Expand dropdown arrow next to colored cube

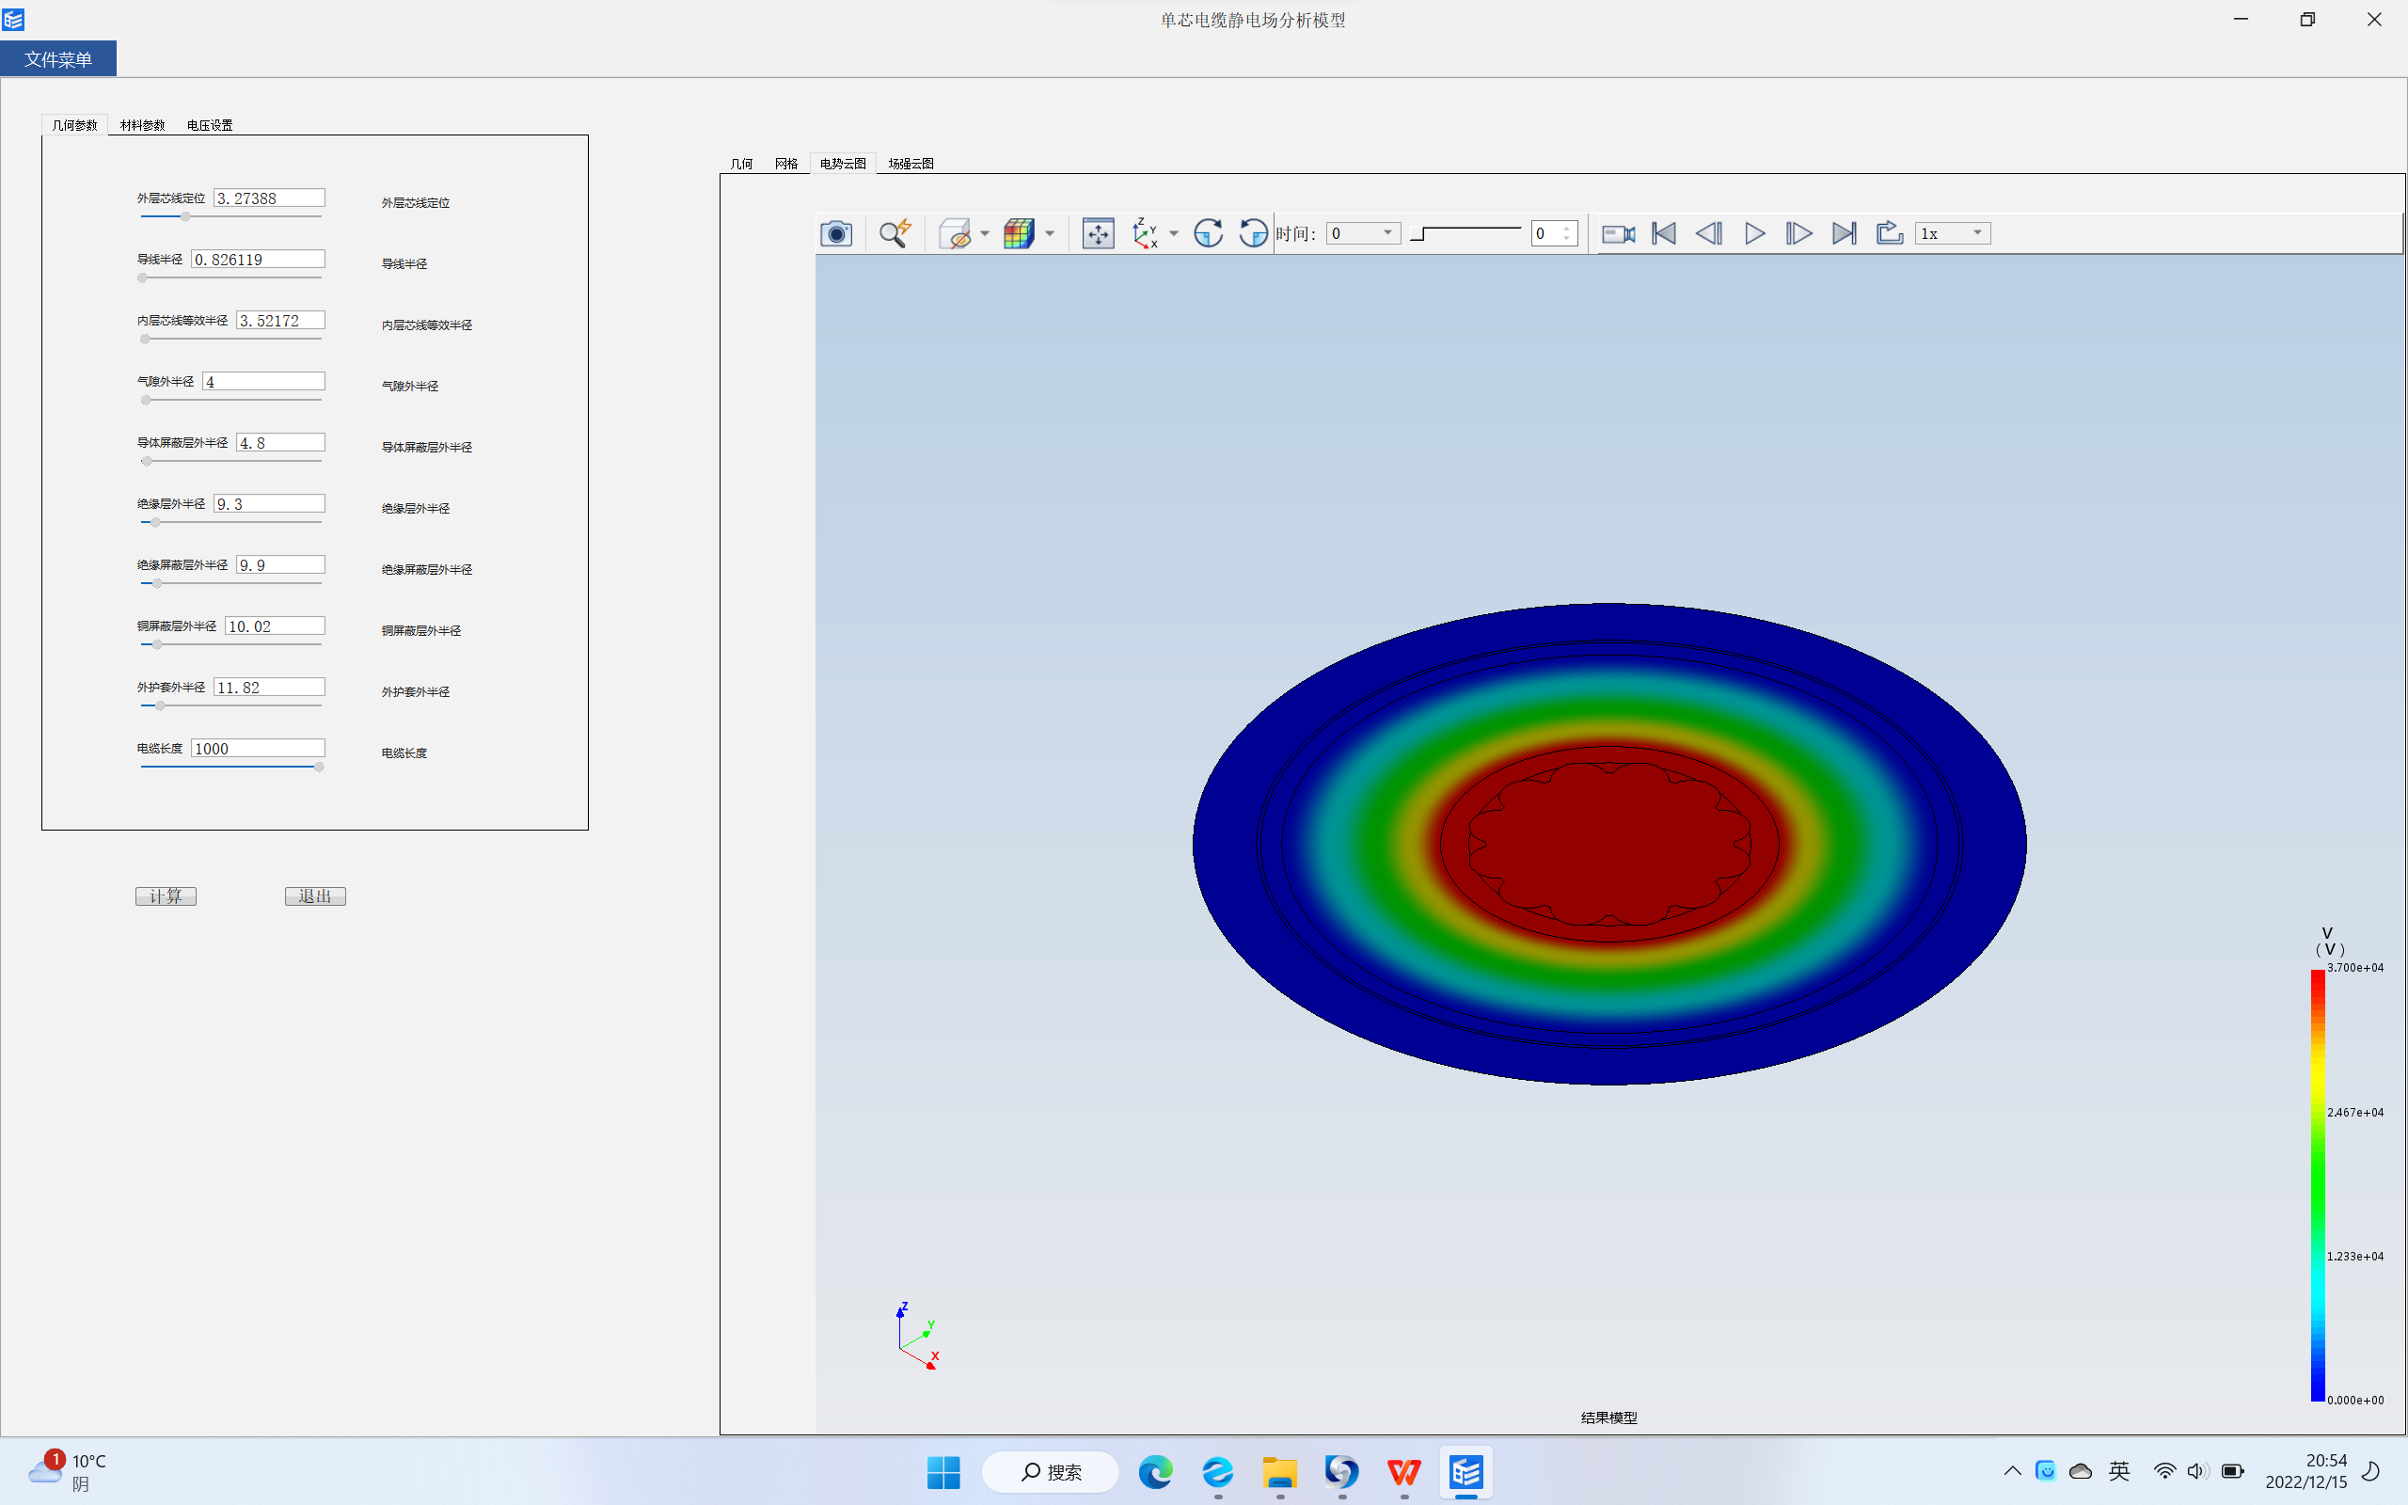point(1049,234)
